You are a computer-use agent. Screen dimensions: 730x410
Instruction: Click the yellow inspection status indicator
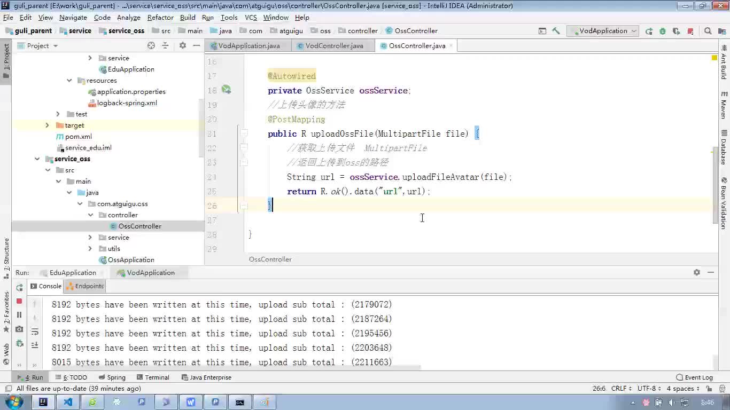[x=715, y=58]
